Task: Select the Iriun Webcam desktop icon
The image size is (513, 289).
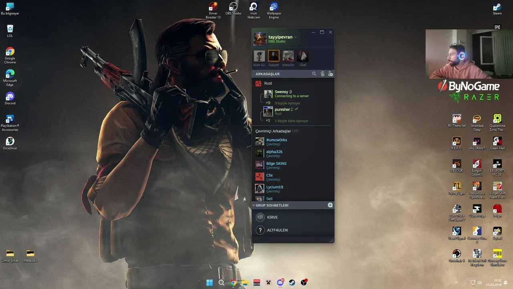Action: pyautogui.click(x=253, y=11)
